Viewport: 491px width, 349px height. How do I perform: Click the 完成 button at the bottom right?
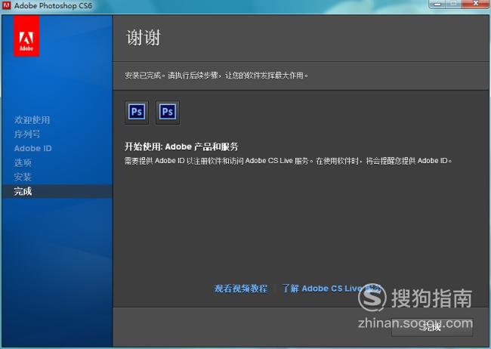(x=432, y=327)
